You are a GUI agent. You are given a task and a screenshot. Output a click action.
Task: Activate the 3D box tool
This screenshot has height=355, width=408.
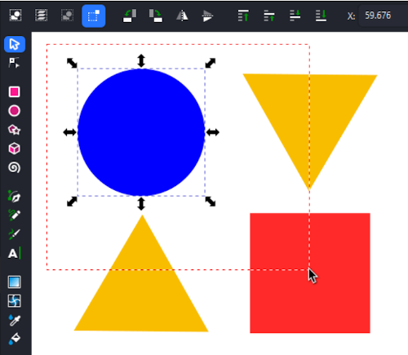(14, 149)
